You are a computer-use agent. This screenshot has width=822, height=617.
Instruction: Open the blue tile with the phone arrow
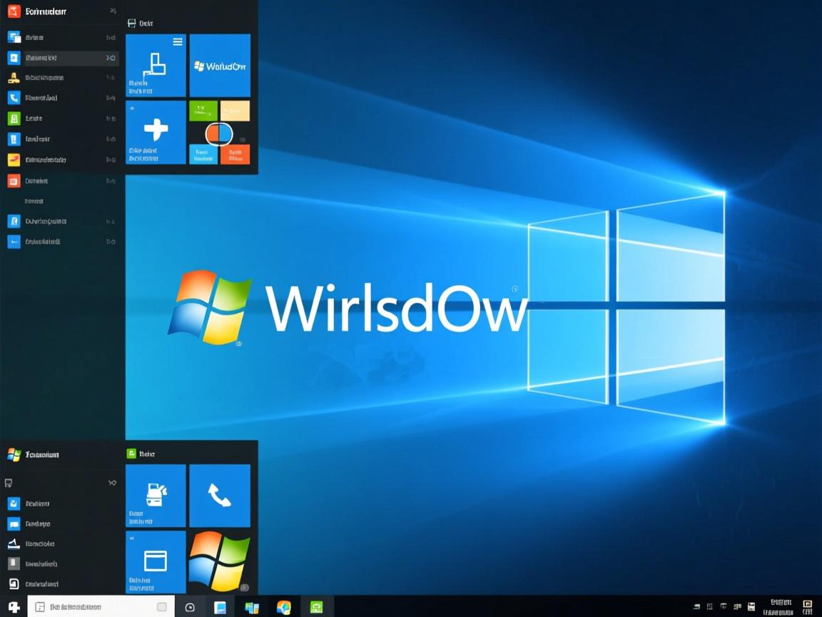pyautogui.click(x=220, y=496)
